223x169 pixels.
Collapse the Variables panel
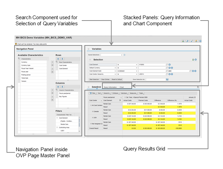click(x=89, y=49)
